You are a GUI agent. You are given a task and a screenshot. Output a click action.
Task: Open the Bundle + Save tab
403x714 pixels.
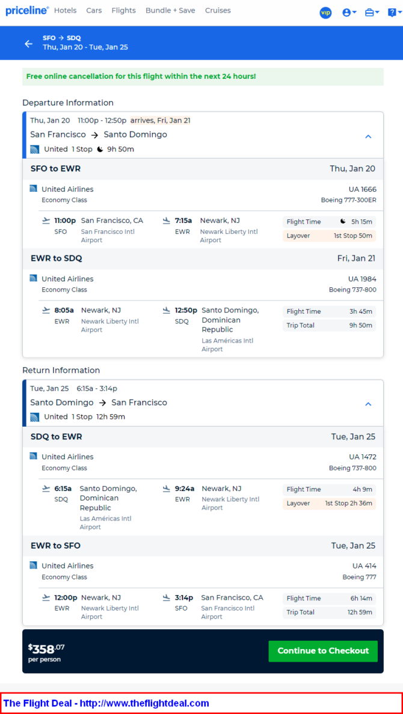(170, 10)
